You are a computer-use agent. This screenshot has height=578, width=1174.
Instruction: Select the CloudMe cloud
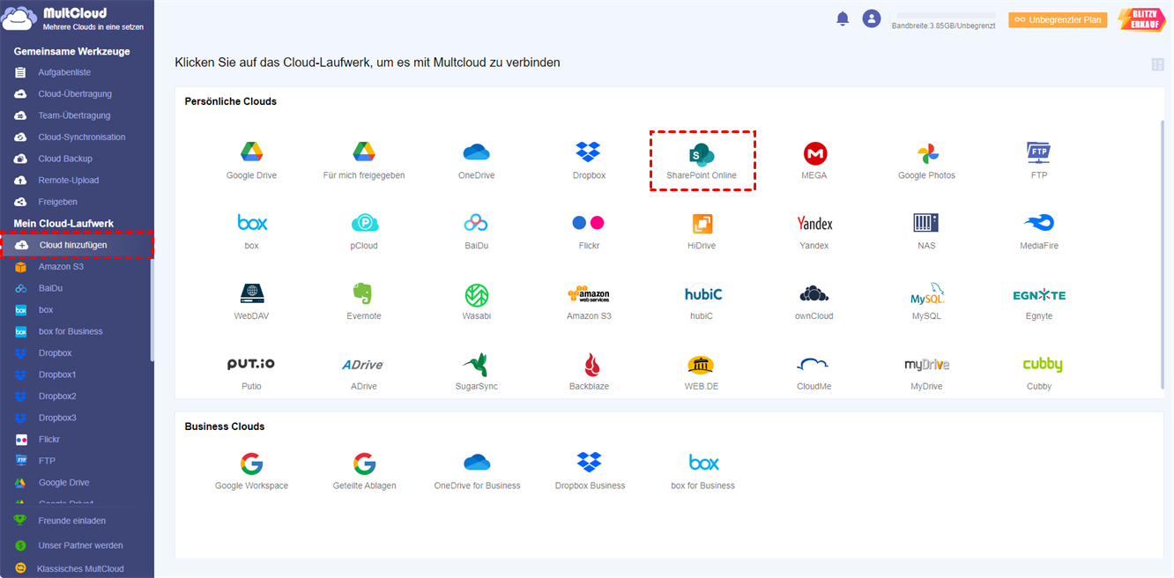pyautogui.click(x=814, y=372)
